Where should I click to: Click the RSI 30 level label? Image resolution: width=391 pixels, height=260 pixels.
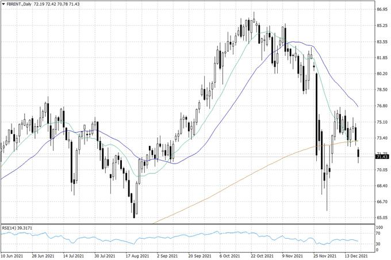coord(379,244)
